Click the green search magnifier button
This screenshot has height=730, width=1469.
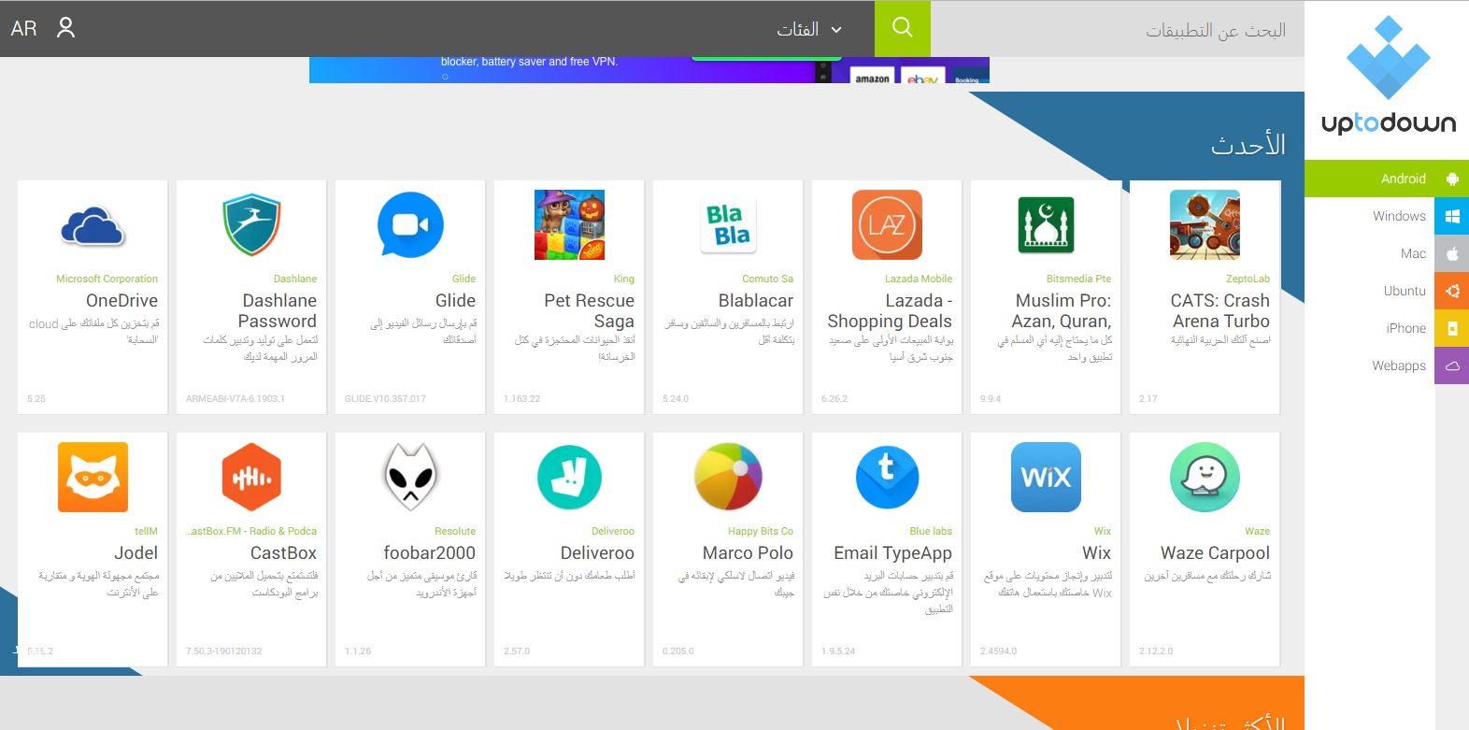tap(903, 28)
